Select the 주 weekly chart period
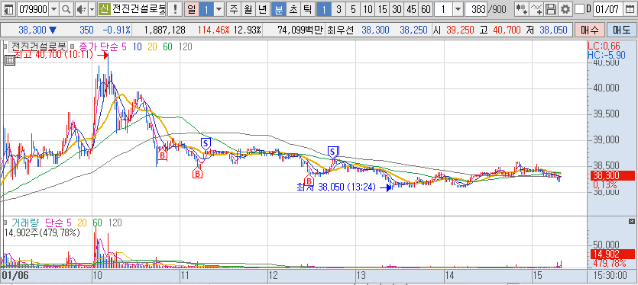638x285 pixels. (234, 9)
